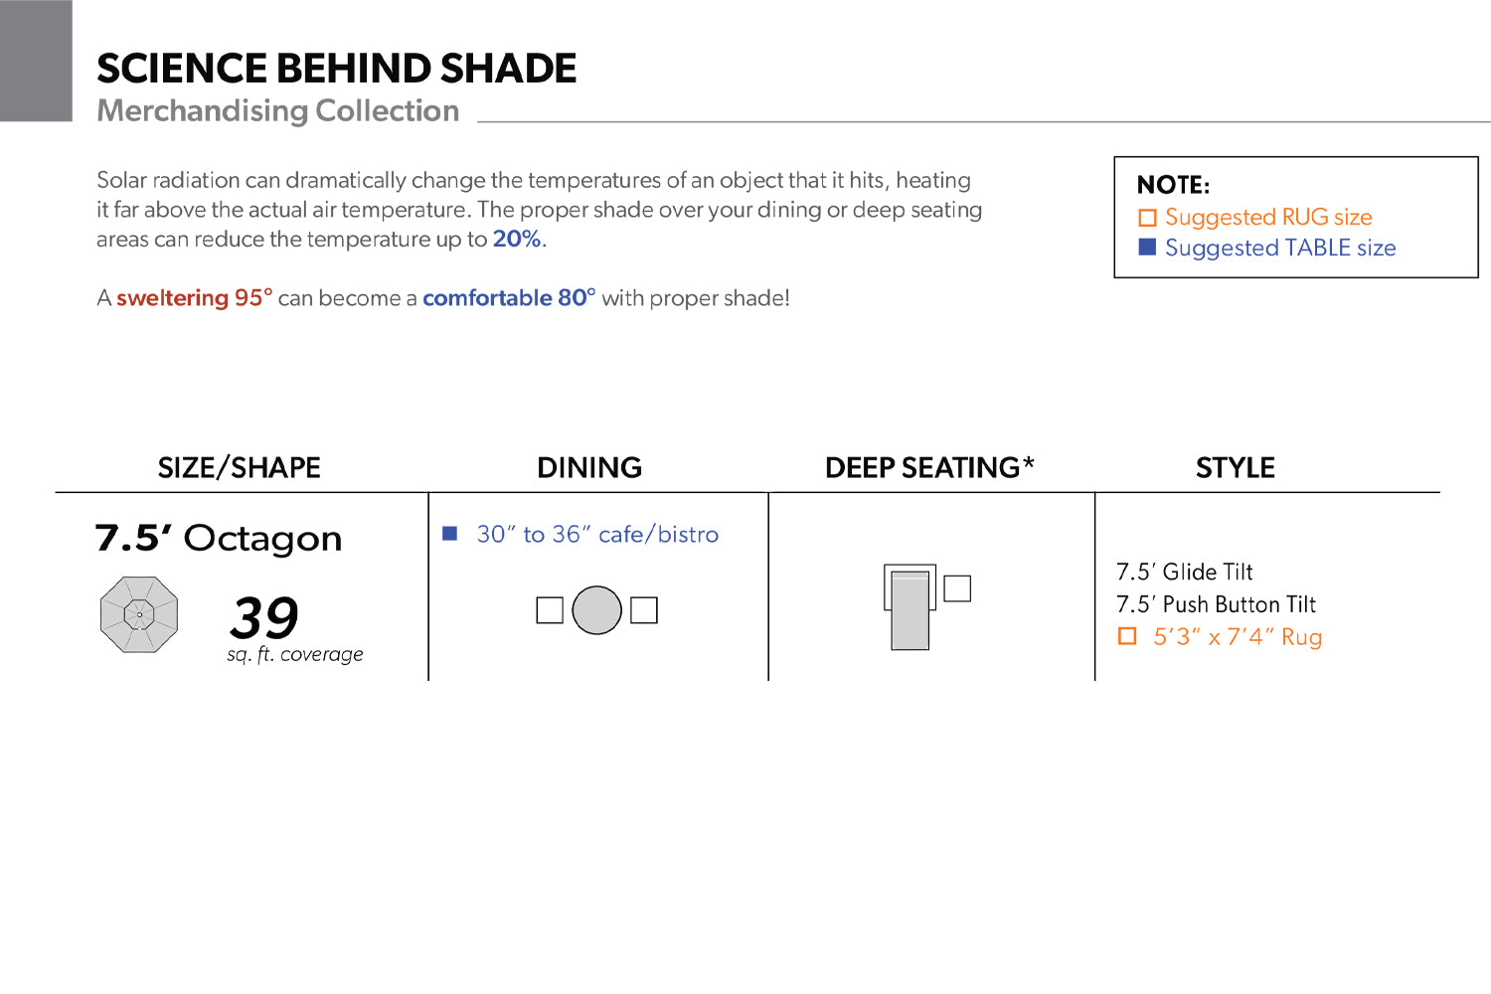Click the 7.5' Push Button Tilt entry
This screenshot has height=994, width=1491.
[1216, 604]
